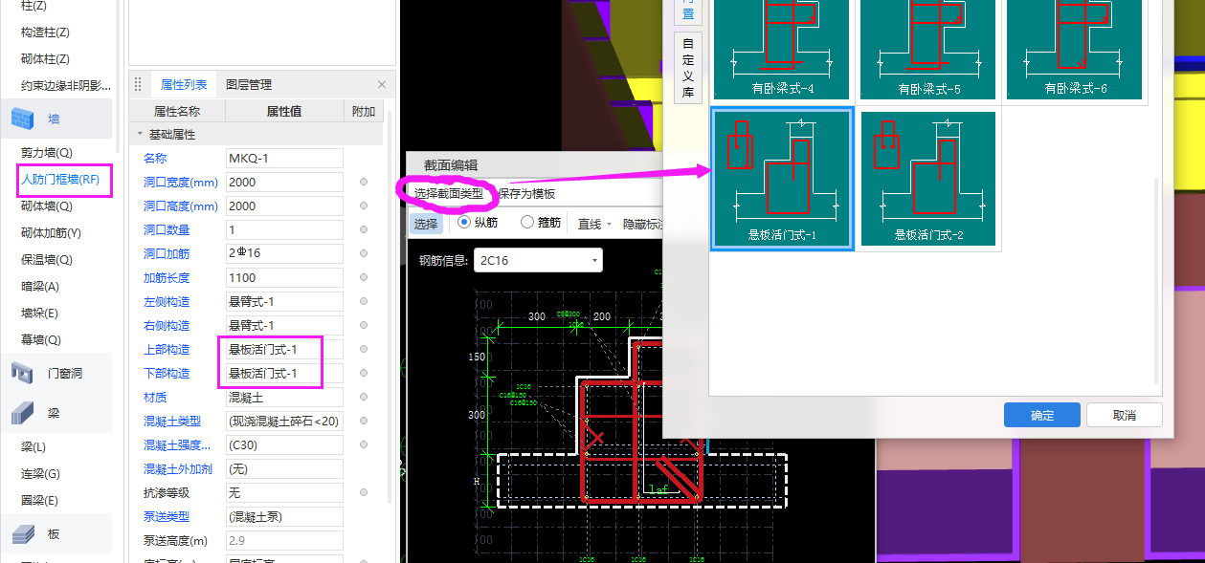Select 幕墙(Q) in component list
Screen dimensions: 1205x563
(x=41, y=339)
